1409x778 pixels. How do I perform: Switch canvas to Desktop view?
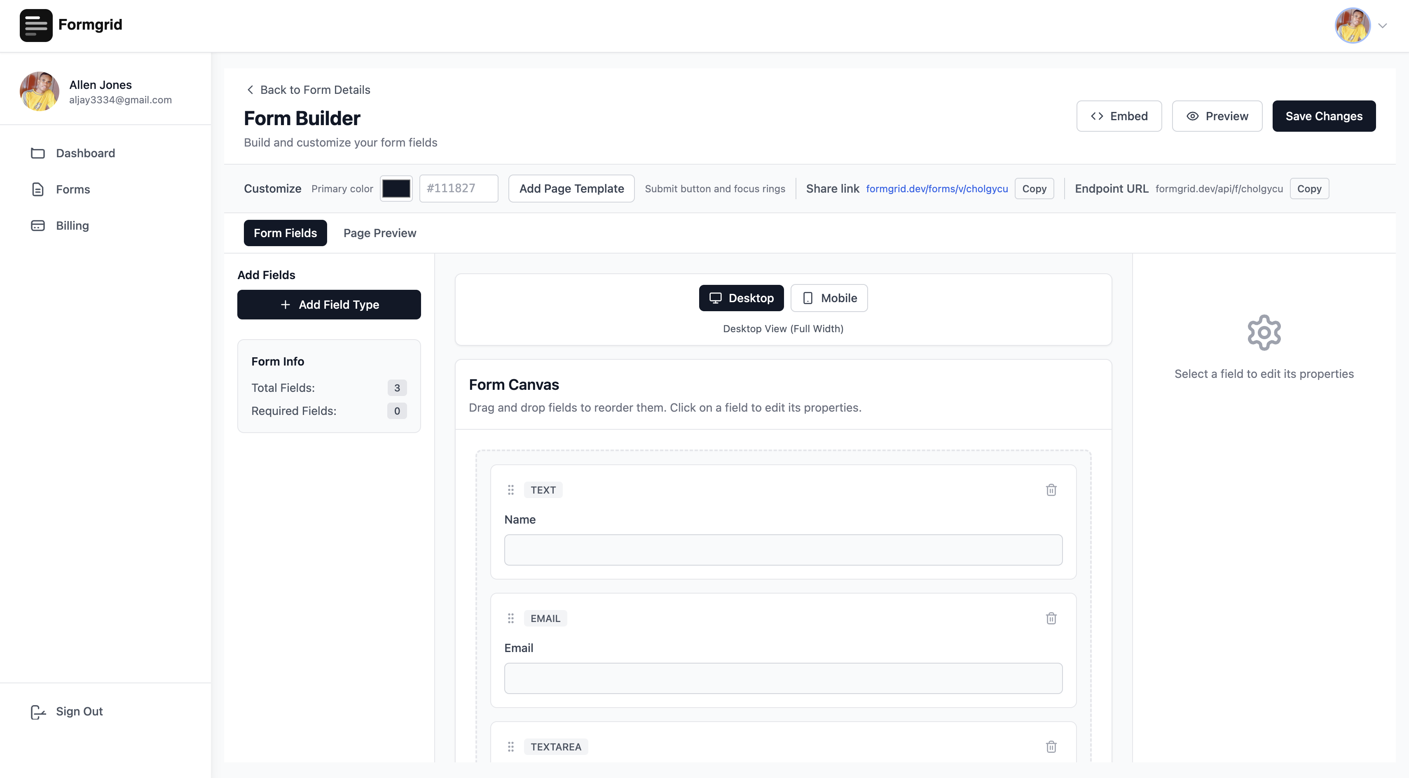click(x=741, y=298)
